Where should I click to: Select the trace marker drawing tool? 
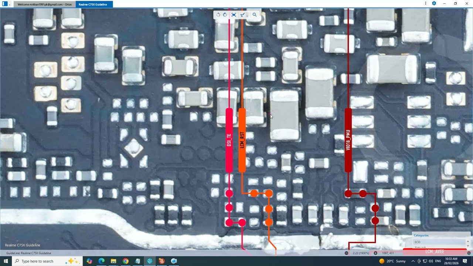(242, 15)
